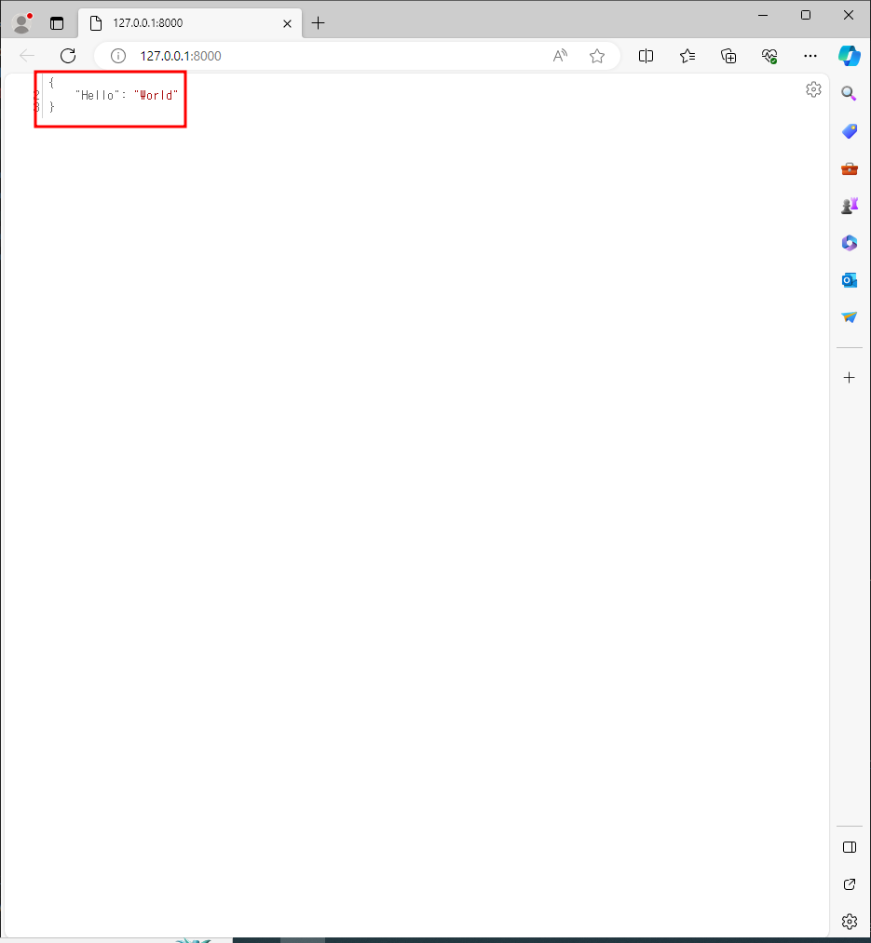The image size is (871, 943).
Task: Open Browser essentials heart icon
Action: click(x=769, y=56)
